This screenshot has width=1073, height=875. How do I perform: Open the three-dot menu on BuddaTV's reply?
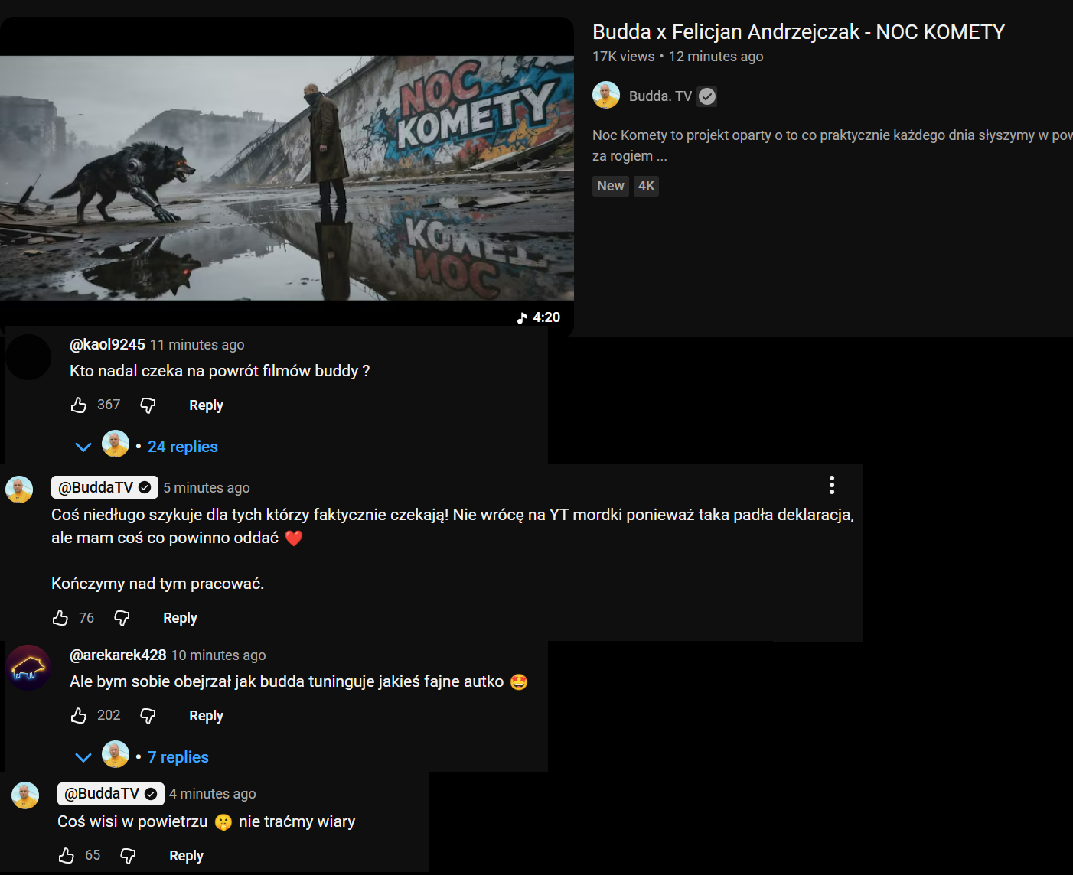pyautogui.click(x=832, y=485)
